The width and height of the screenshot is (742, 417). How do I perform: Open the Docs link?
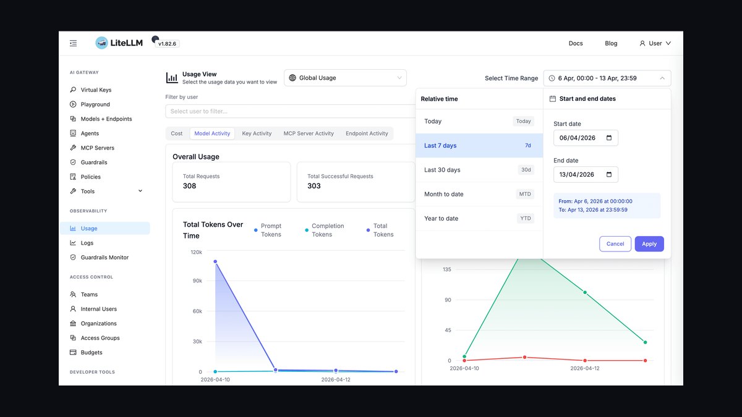coord(576,43)
